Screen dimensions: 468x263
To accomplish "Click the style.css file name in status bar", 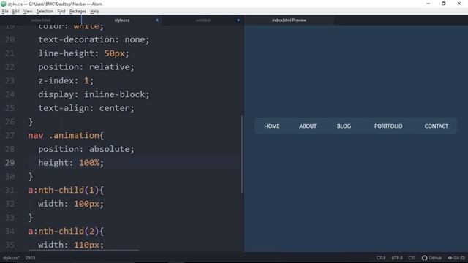I will click(x=11, y=258).
